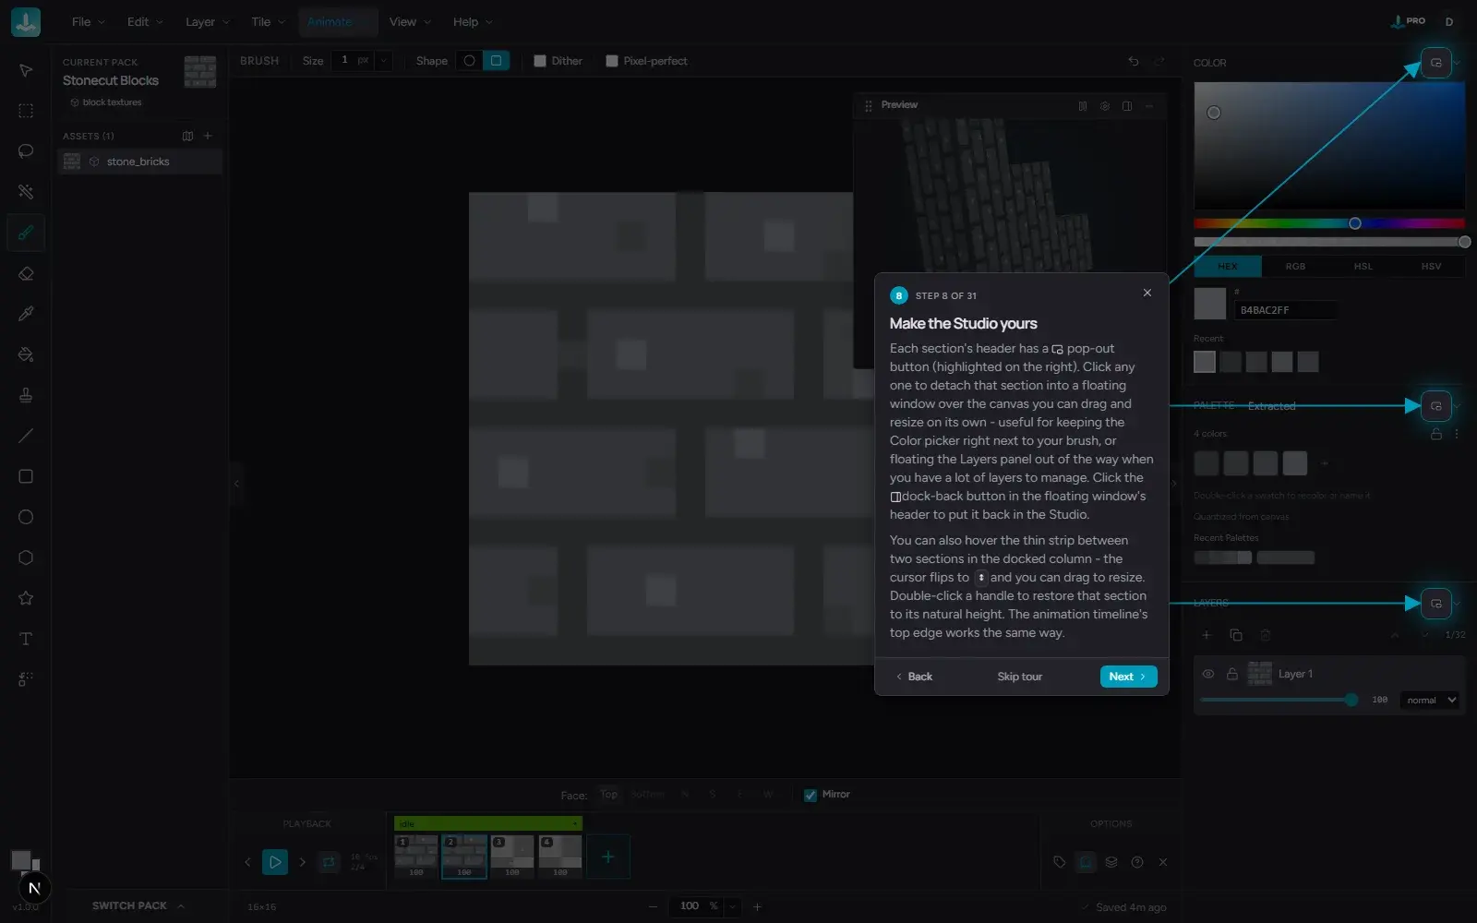Screen dimensions: 1477x923
Task: Toggle the palette lock icon
Action: point(1436,434)
